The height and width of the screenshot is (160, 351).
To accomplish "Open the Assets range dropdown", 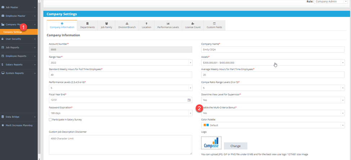I will (273, 63).
